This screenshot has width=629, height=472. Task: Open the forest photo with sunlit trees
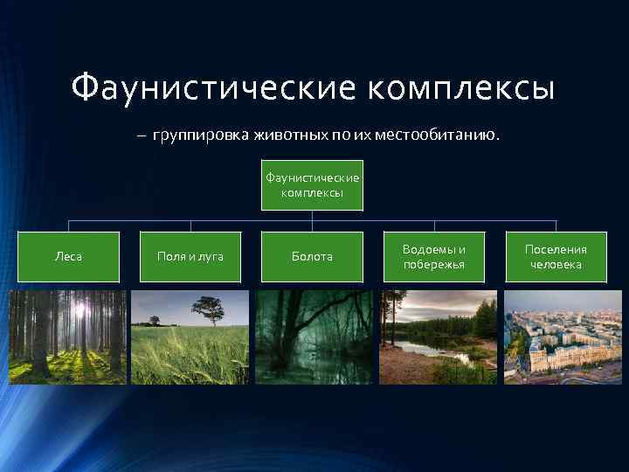[67, 337]
